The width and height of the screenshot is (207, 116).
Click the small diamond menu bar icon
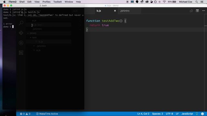[159, 2]
